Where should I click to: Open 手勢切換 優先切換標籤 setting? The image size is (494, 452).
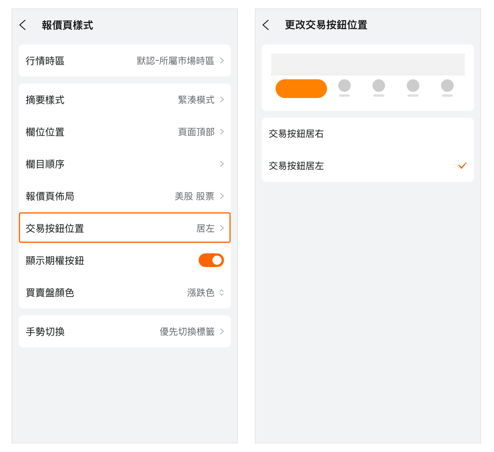click(125, 332)
